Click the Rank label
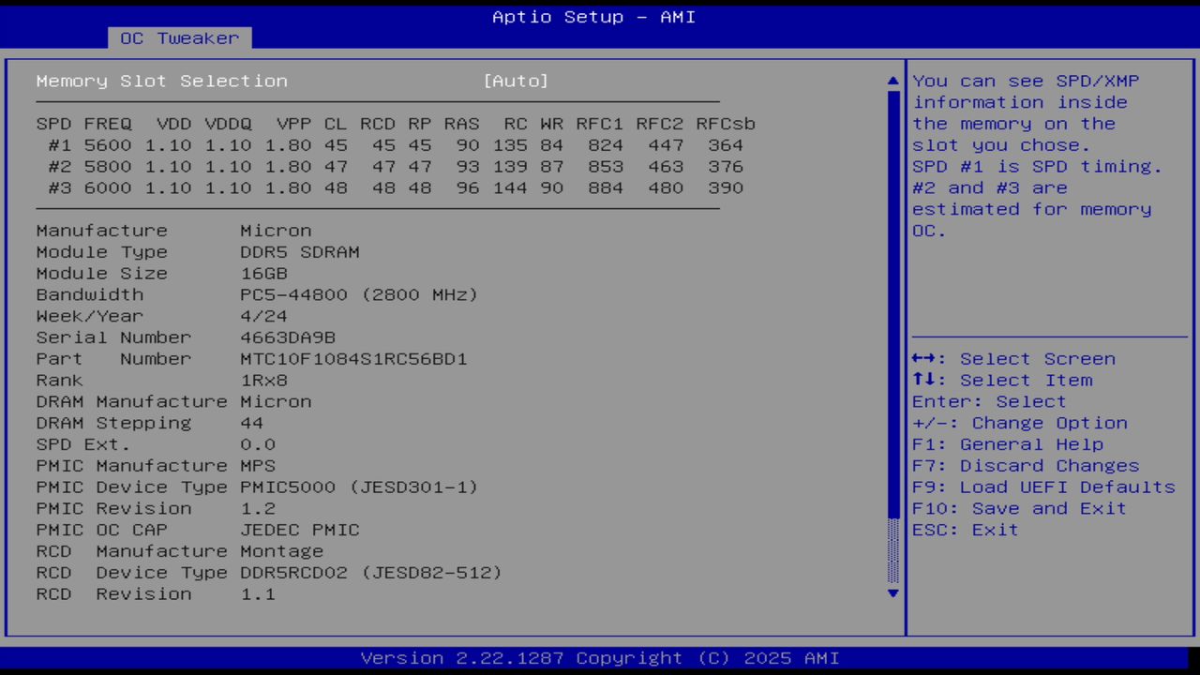The image size is (1200, 675). [60, 381]
